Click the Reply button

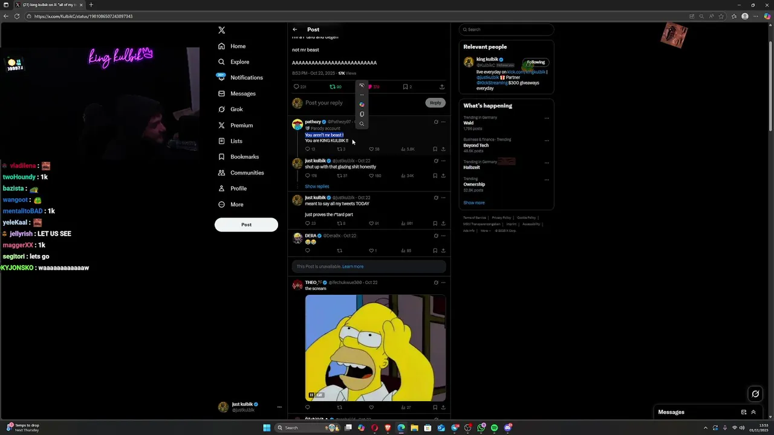[x=435, y=103]
